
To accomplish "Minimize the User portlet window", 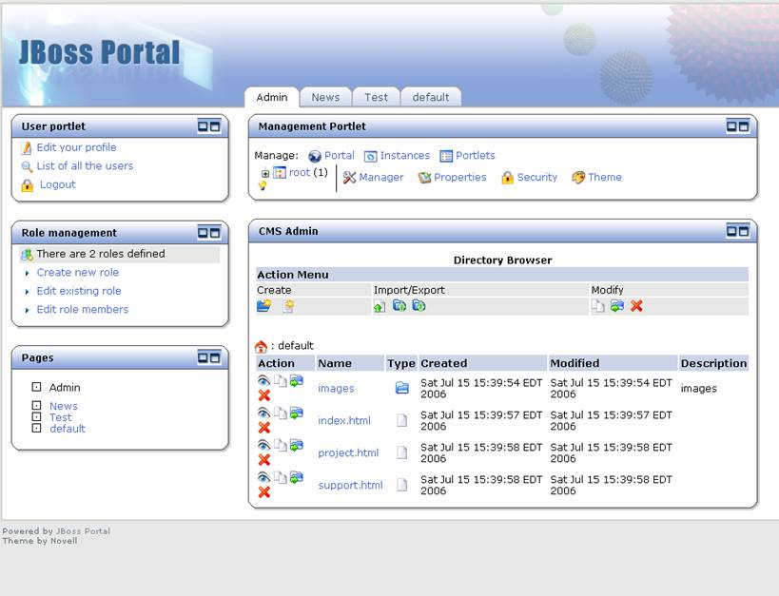I will coord(204,126).
